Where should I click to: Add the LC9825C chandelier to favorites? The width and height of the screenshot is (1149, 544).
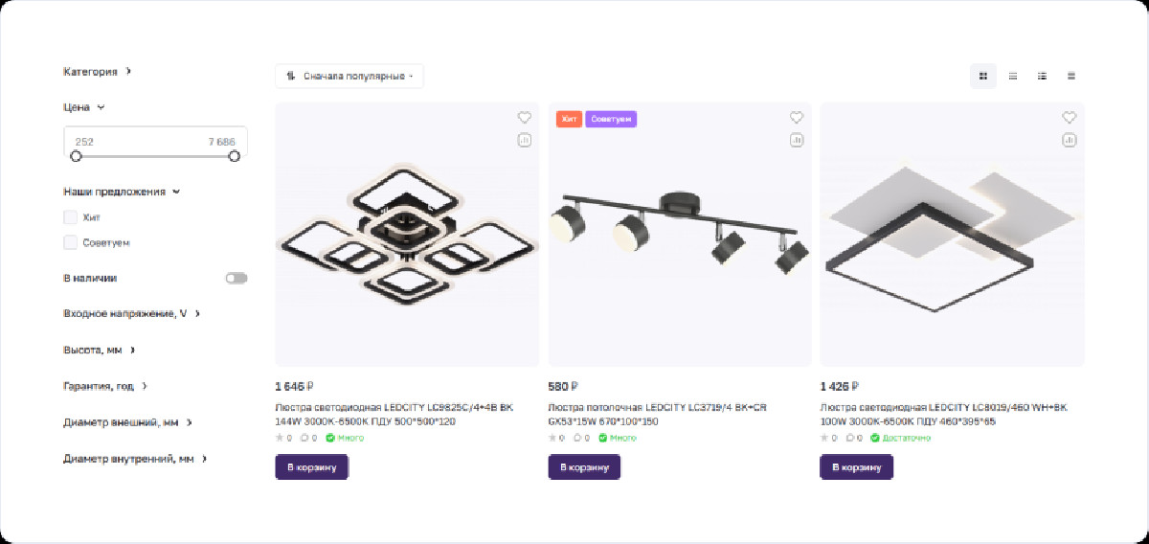tap(524, 118)
